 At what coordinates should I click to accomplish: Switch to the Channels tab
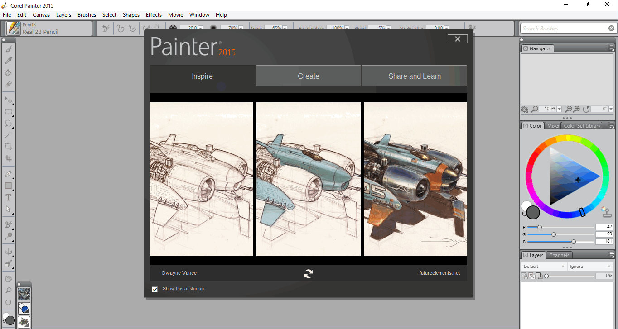point(559,255)
